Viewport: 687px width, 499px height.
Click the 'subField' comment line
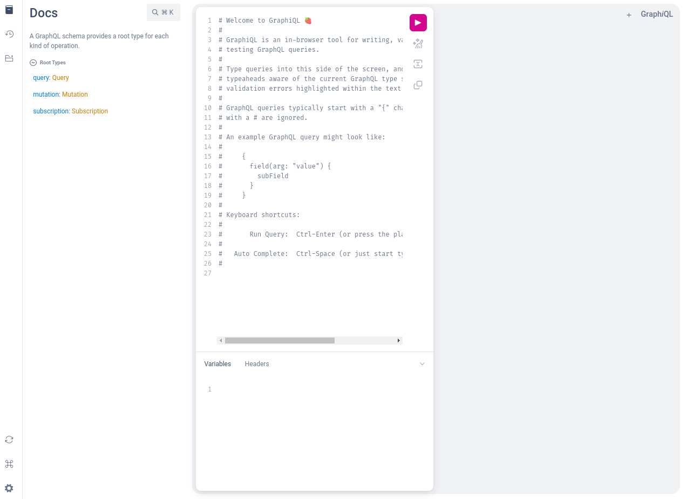point(254,176)
